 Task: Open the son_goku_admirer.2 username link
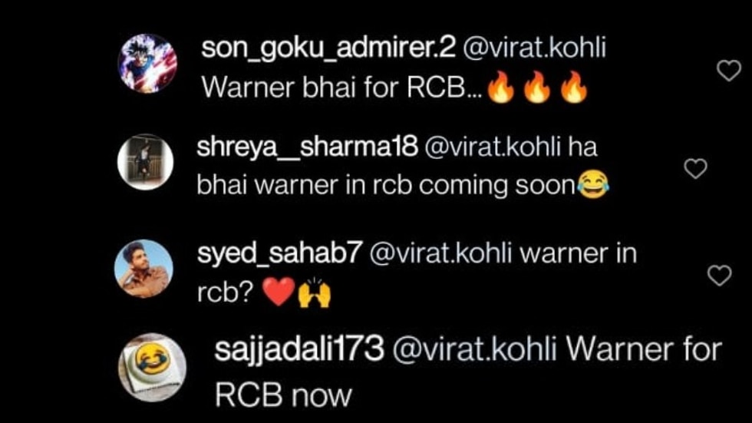tap(328, 49)
